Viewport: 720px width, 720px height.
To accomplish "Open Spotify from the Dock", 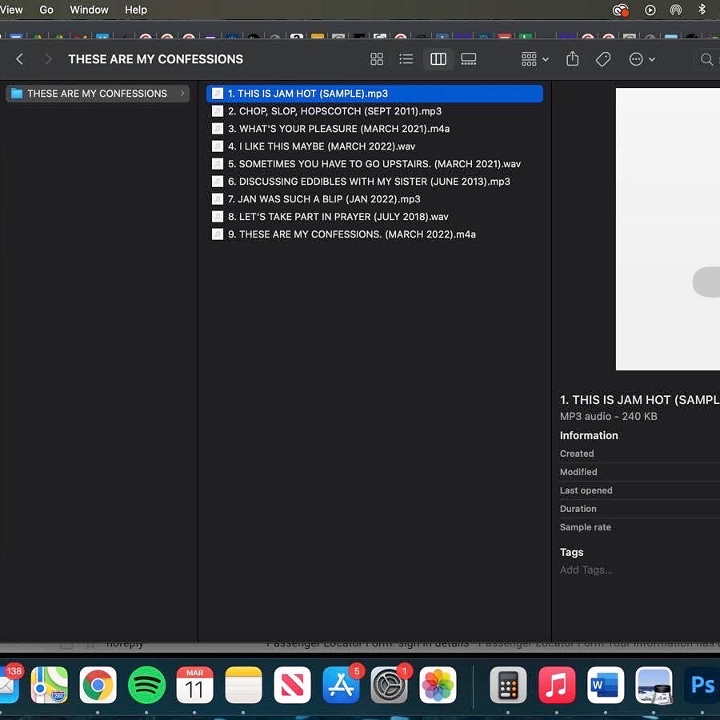I will pyautogui.click(x=146, y=686).
